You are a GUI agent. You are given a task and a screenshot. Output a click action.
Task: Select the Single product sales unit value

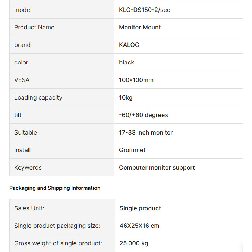tap(140, 208)
